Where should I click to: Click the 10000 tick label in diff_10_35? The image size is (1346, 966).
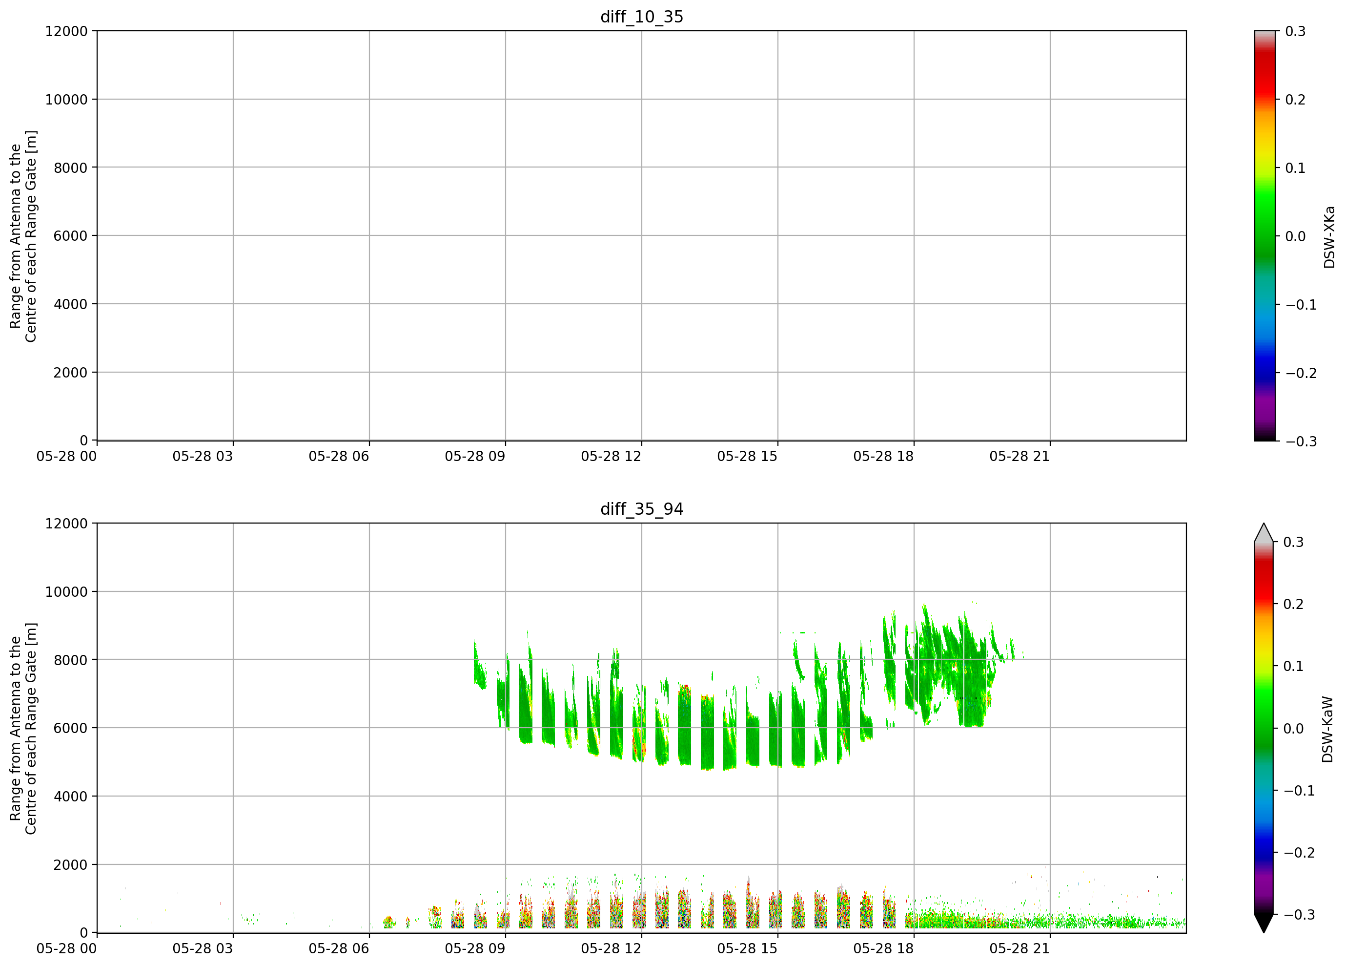66,99
